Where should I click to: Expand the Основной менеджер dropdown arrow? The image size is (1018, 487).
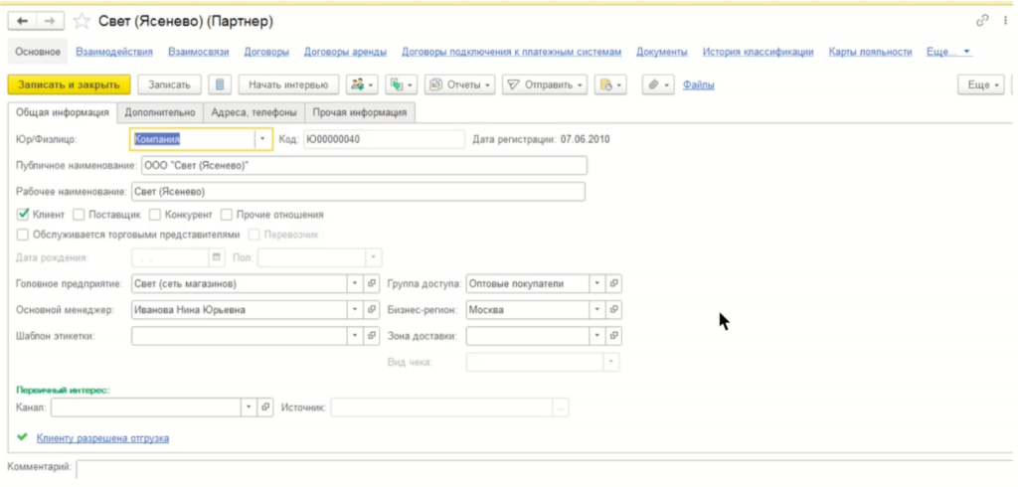point(355,310)
